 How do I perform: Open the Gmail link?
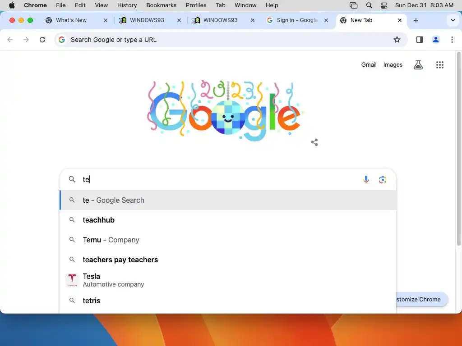(x=369, y=65)
